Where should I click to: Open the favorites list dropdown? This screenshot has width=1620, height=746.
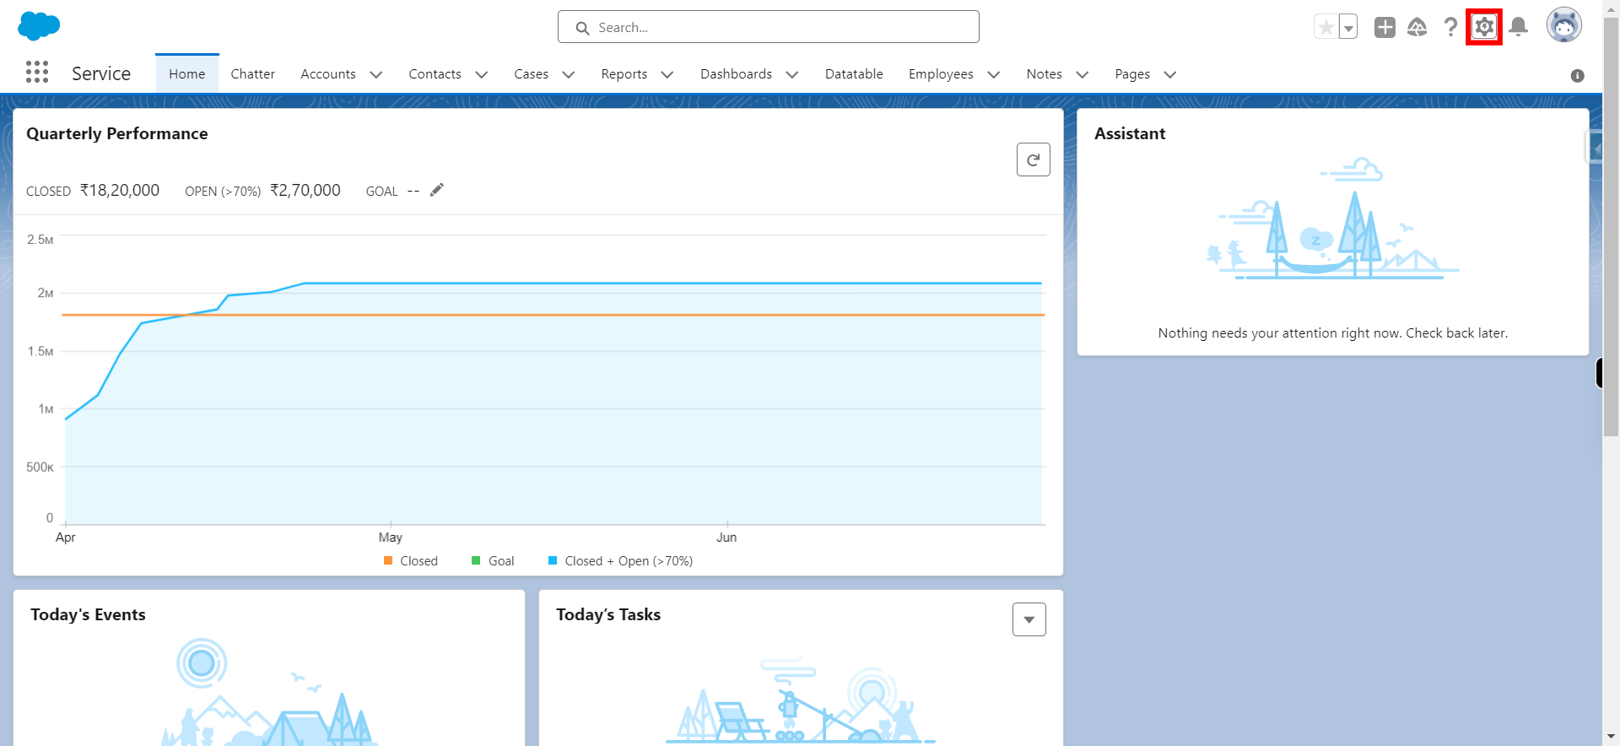click(x=1348, y=27)
